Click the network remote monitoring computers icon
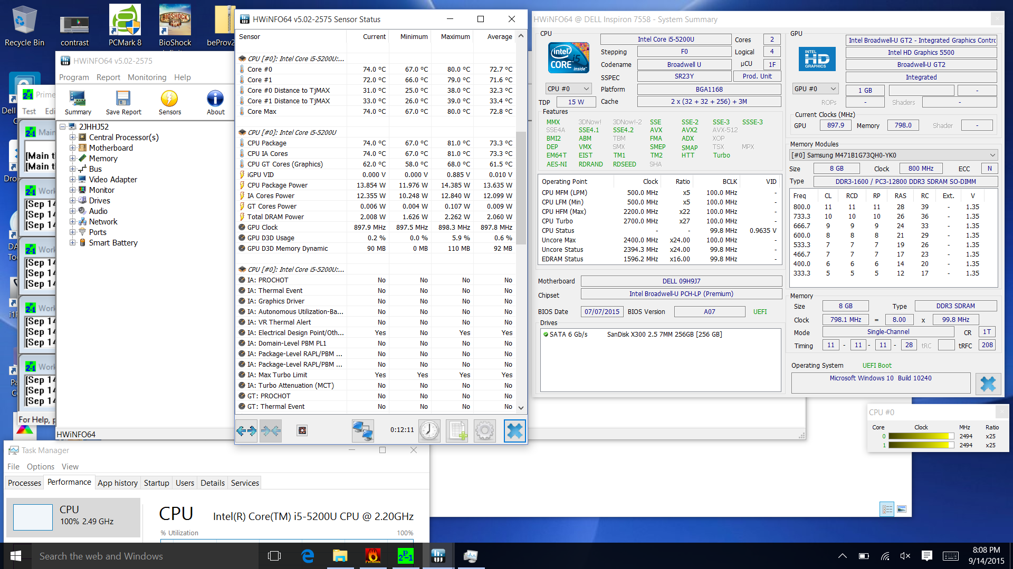 click(363, 431)
